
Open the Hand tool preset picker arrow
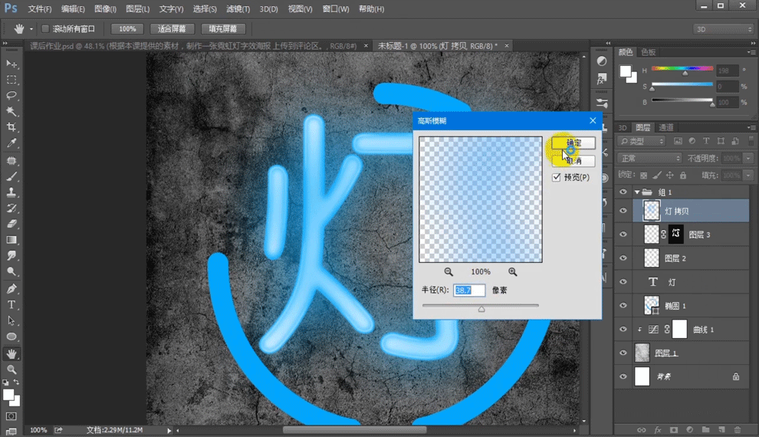31,29
